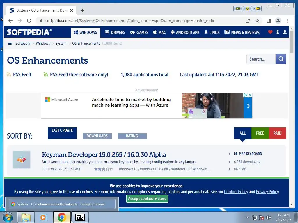Viewport: 298px width, 223px height.
Task: Go to System breadcrumb link
Action: (x=61, y=44)
